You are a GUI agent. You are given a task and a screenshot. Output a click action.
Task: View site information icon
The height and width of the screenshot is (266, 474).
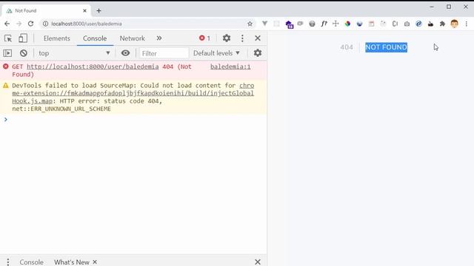[45, 24]
